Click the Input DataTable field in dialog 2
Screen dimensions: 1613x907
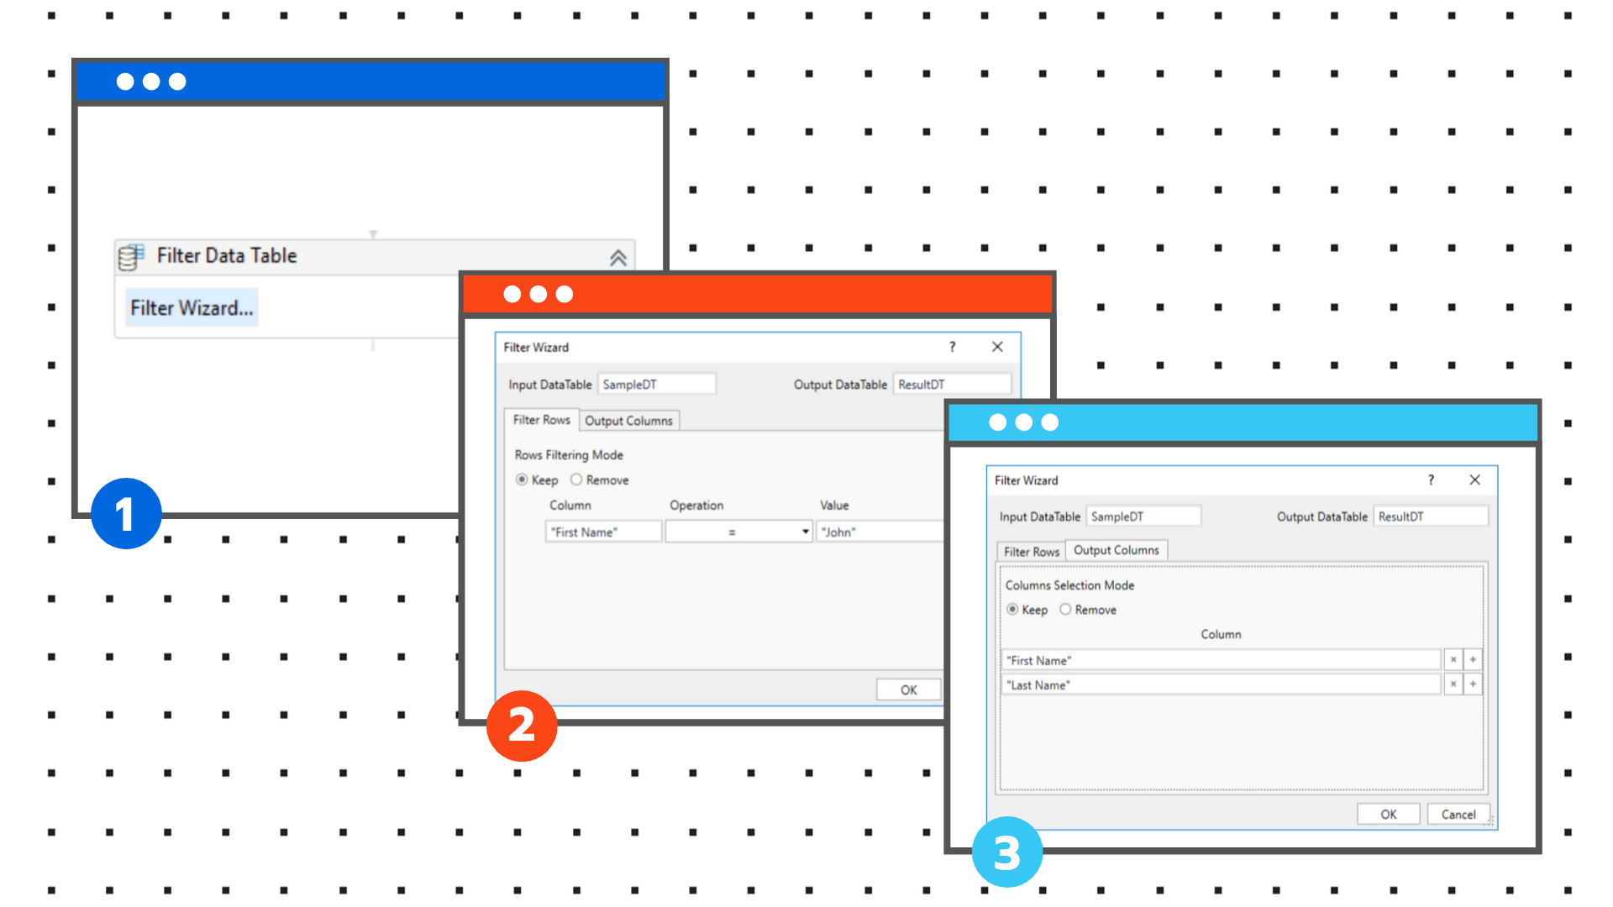[648, 385]
